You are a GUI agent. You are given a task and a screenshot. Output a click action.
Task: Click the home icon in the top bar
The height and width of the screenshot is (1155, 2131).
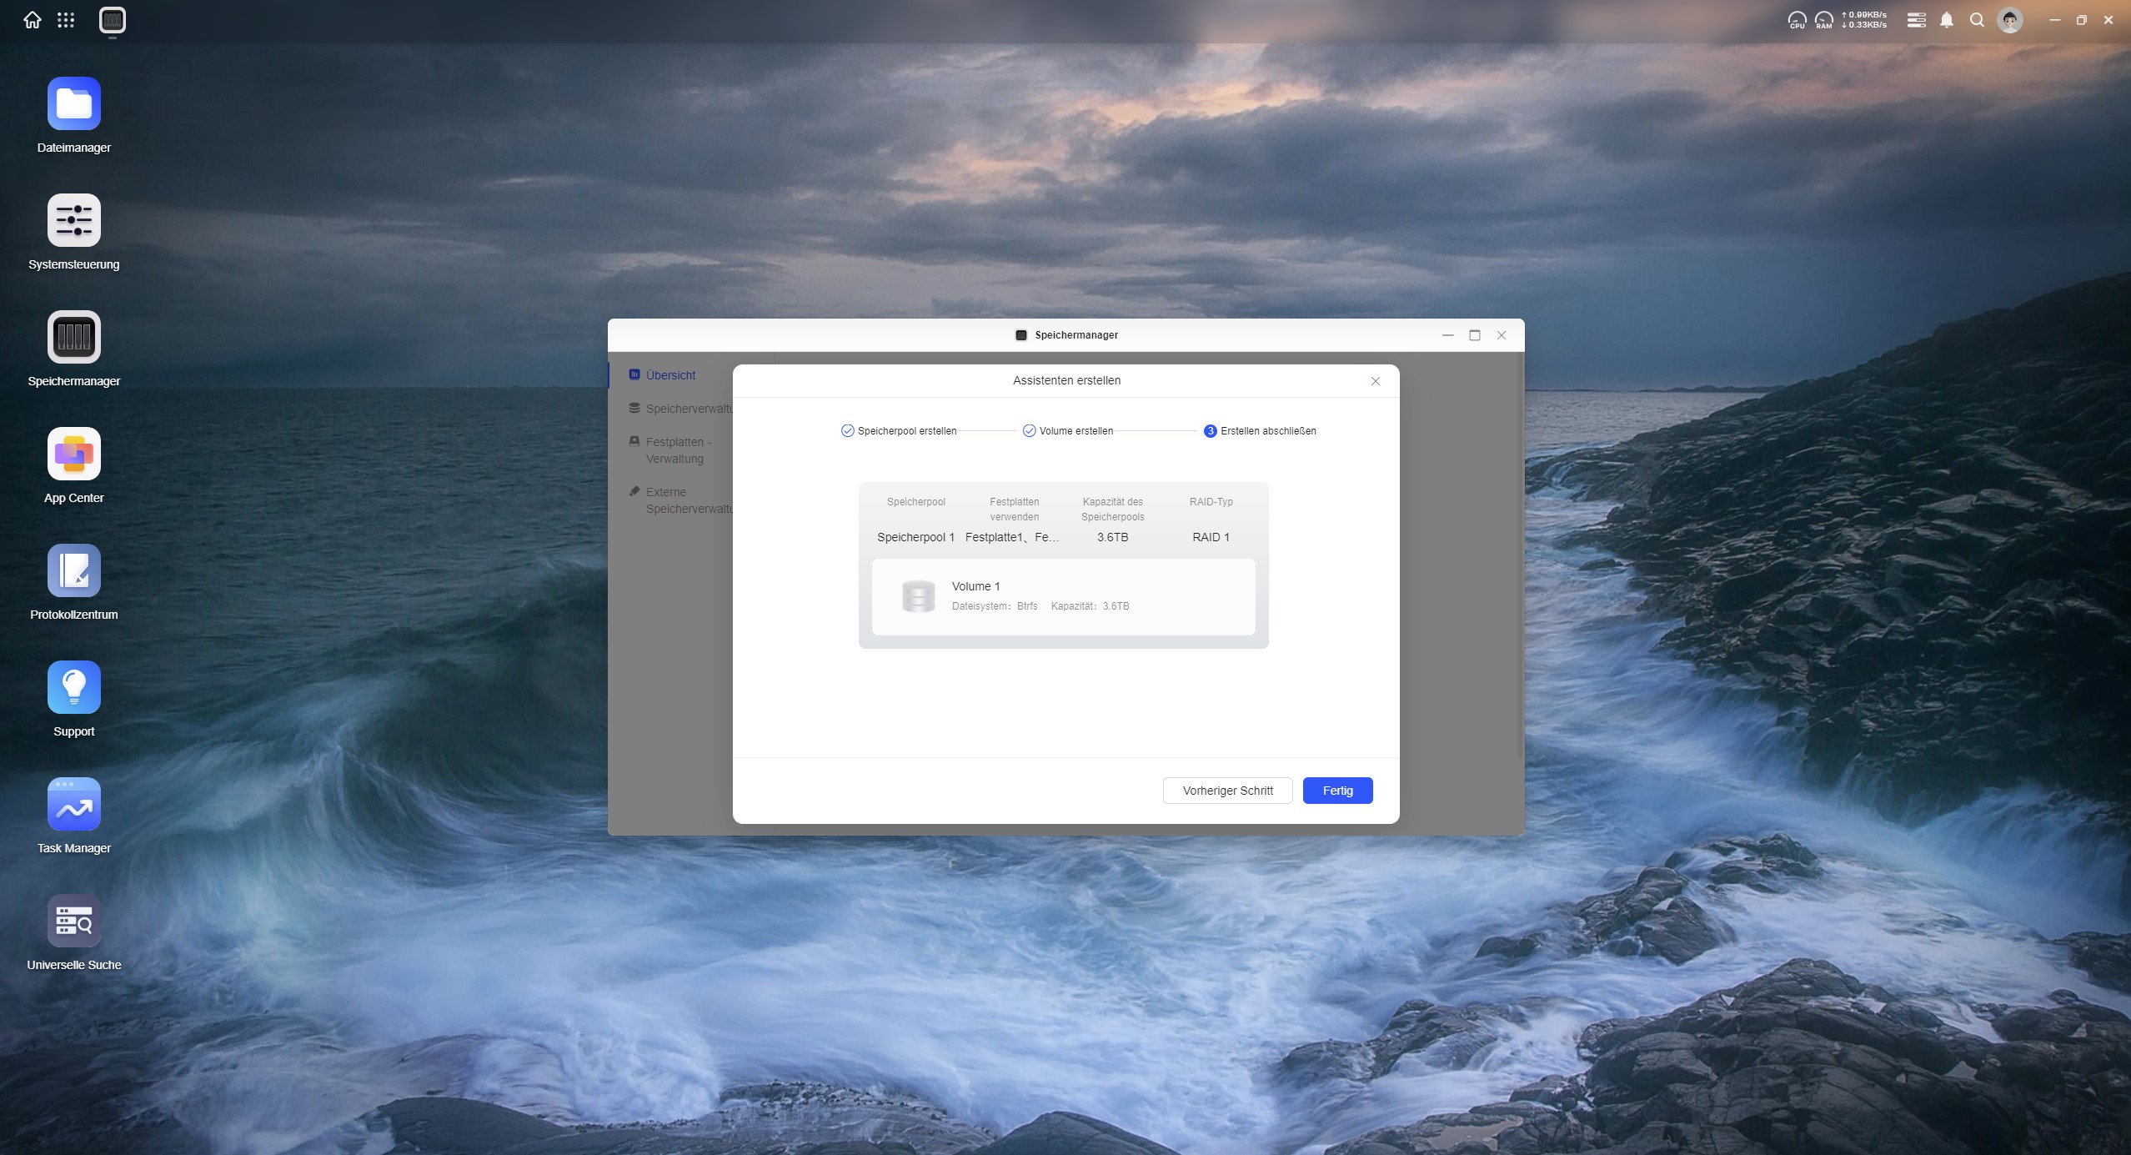point(33,20)
